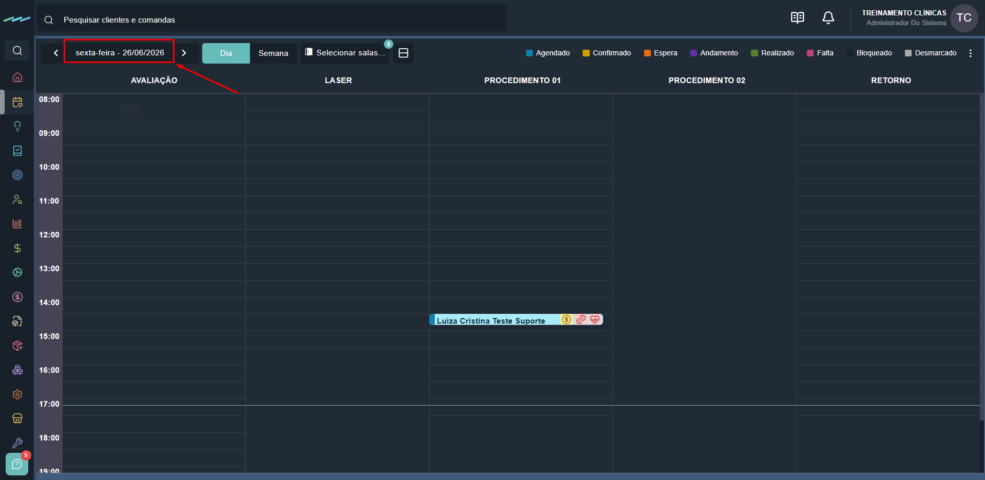Image resolution: width=985 pixels, height=480 pixels.
Task: Click the 15:00 time label
Action: coord(49,336)
